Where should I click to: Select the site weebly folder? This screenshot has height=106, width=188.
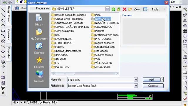pyautogui.click(x=100, y=51)
